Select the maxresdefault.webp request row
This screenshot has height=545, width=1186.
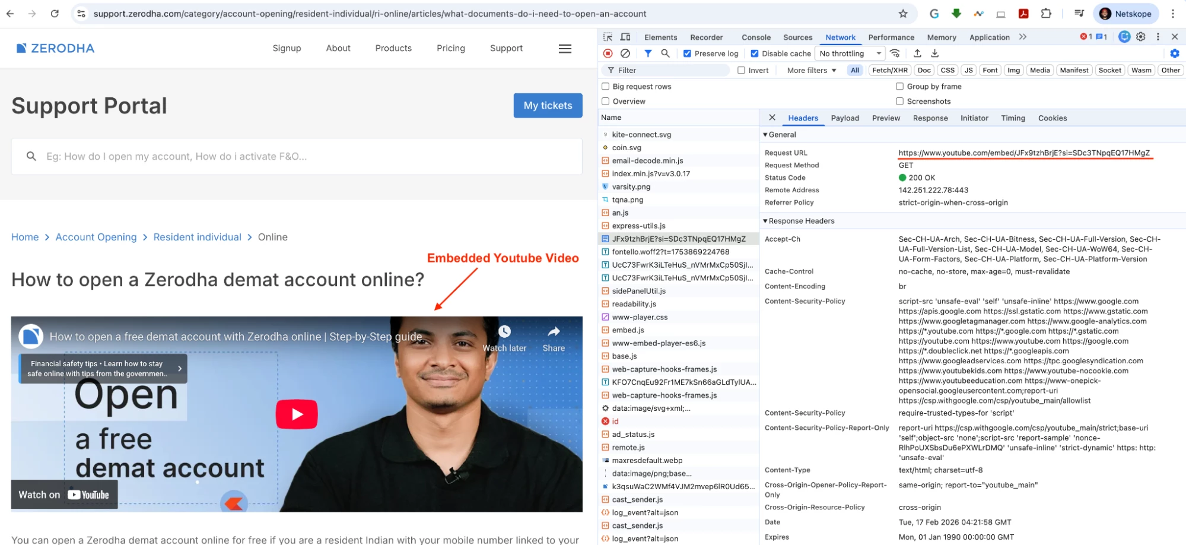679,460
